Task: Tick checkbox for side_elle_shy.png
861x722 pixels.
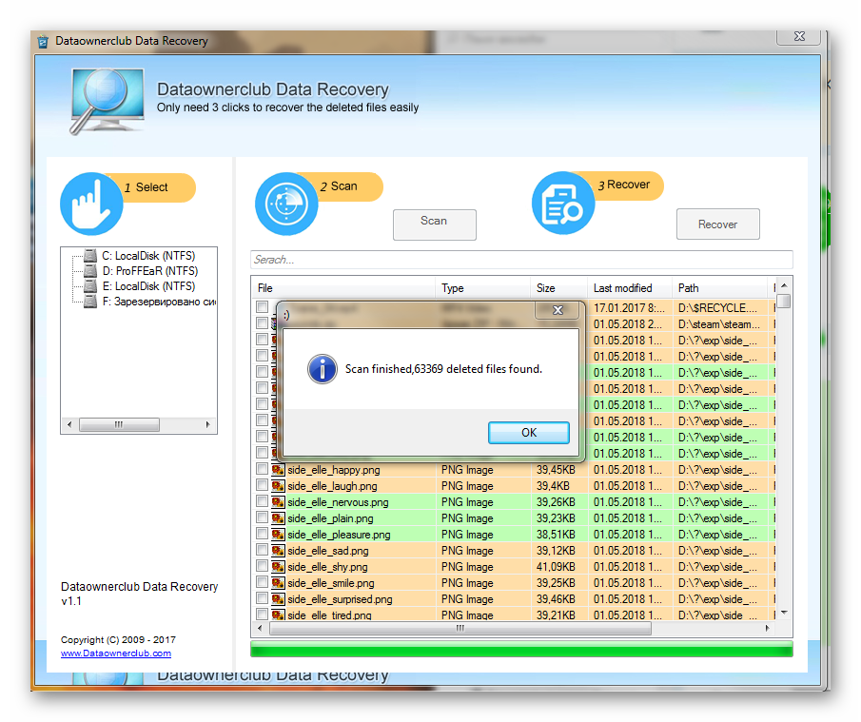Action: 262,566
